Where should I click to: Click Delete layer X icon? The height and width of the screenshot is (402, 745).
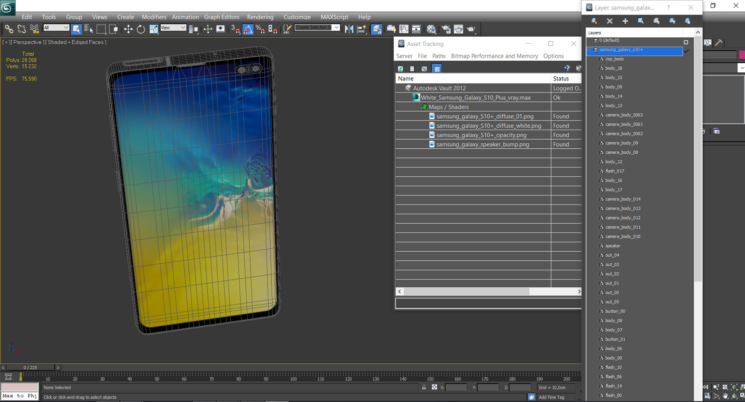pyautogui.click(x=610, y=21)
